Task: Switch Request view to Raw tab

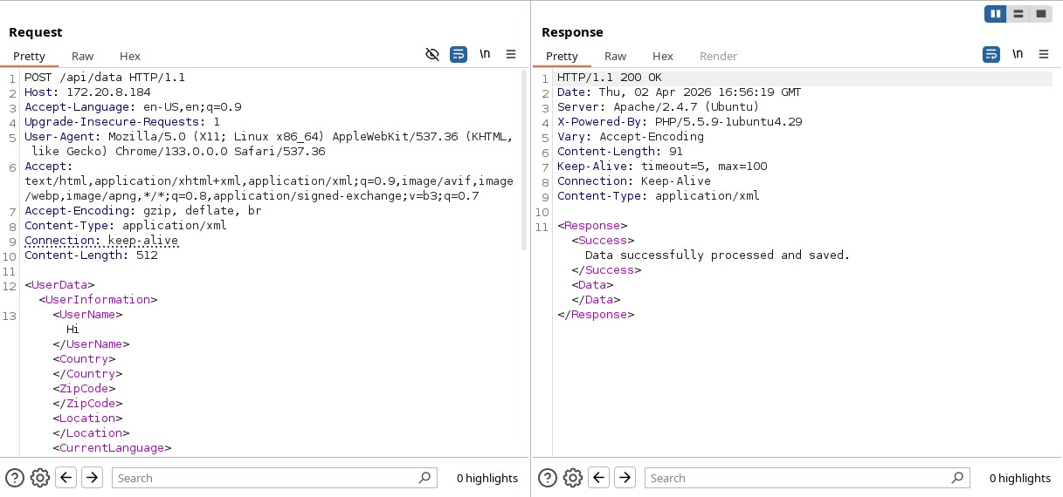Action: (x=83, y=56)
